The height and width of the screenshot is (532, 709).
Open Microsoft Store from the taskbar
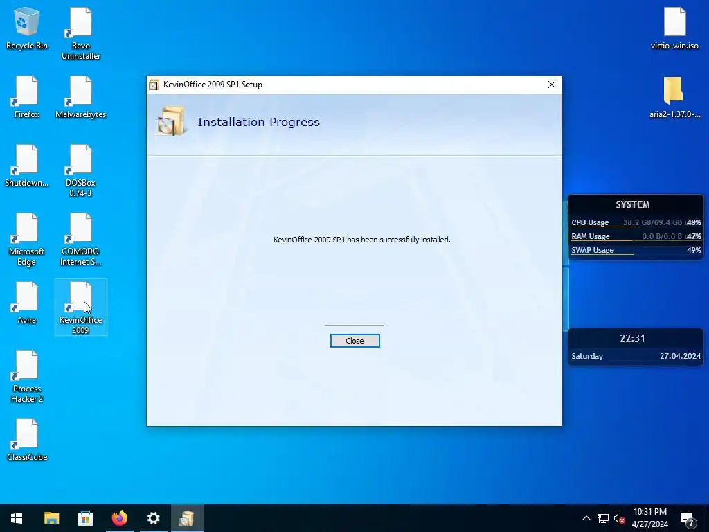click(85, 518)
